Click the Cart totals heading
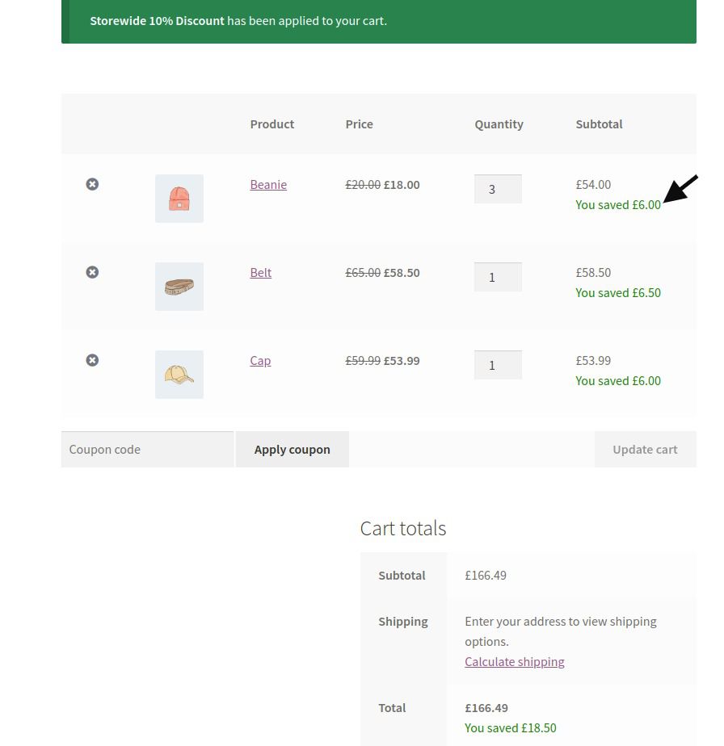 click(x=403, y=528)
